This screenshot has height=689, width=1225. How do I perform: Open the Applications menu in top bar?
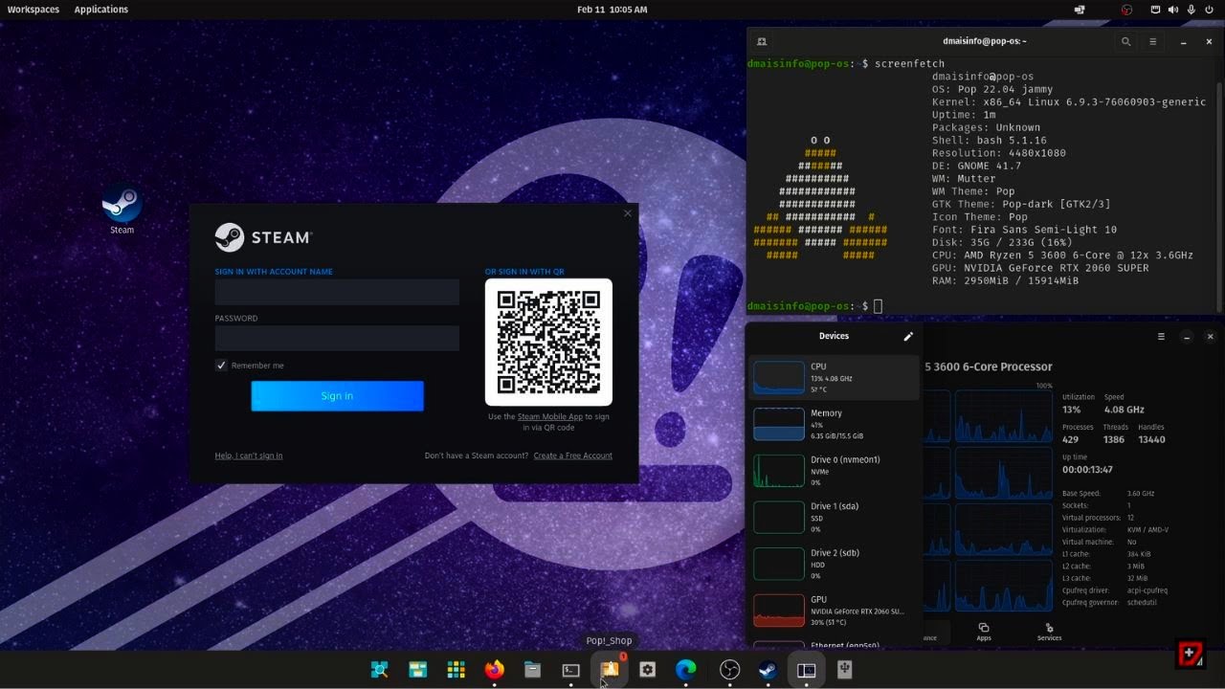point(101,10)
